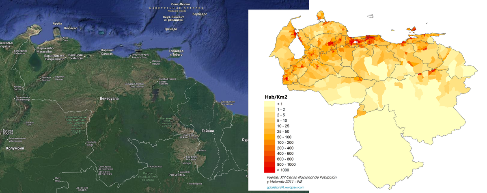Viewport: 487px width, 193px height.
Task: Select the '1 - 2' legend swatch
Action: [269, 110]
